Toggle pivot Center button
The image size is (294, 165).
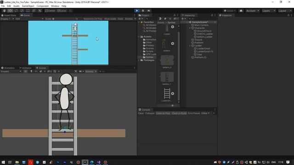(50, 11)
